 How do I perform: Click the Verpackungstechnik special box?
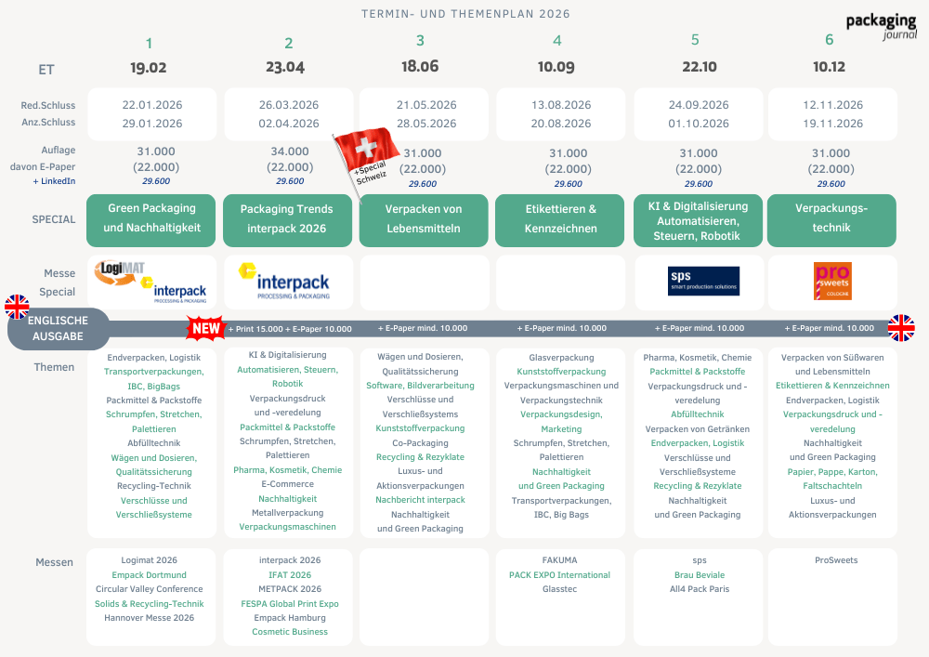click(x=831, y=219)
